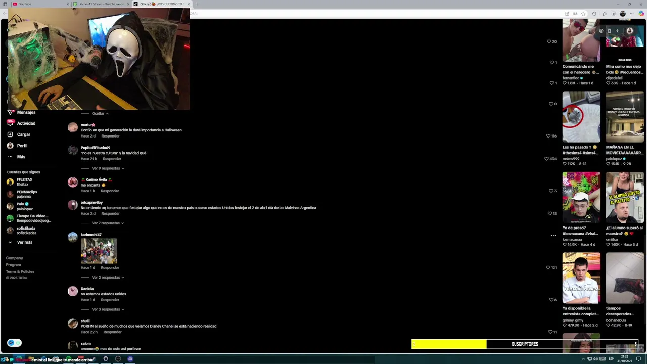
Task: Open the Mensajes sidebar item
Action: click(21, 112)
